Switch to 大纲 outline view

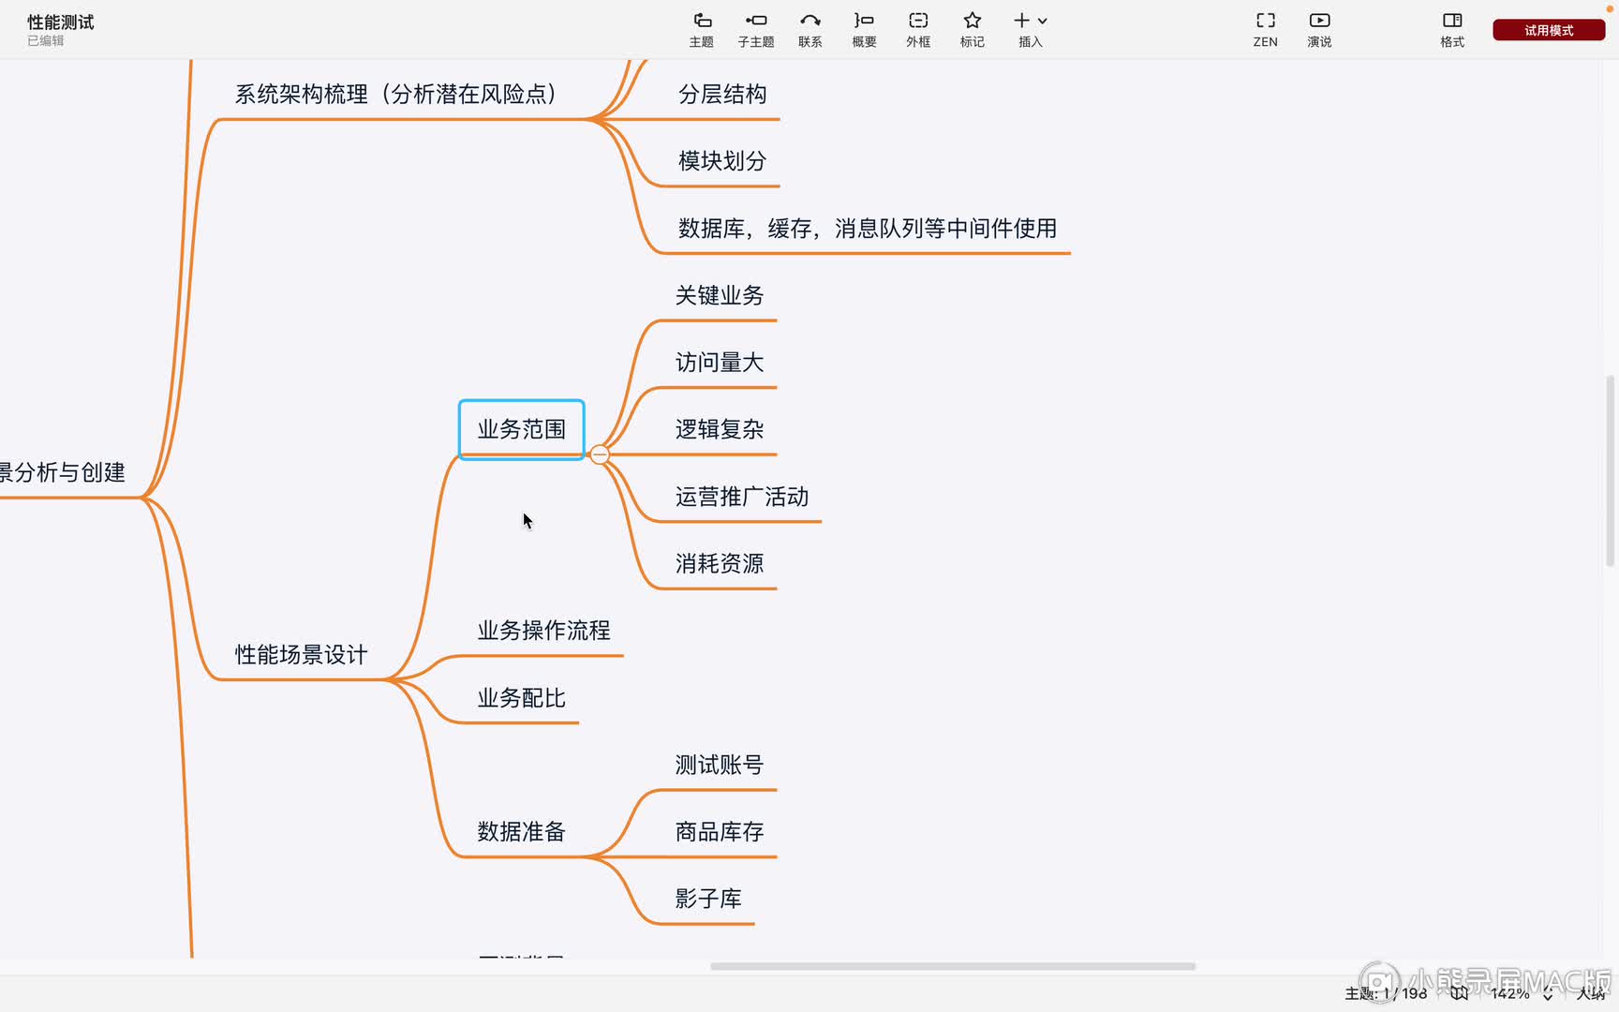(x=1591, y=993)
